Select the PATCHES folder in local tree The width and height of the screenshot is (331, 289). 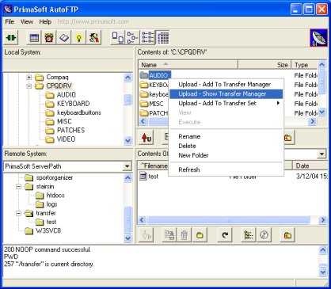point(70,131)
